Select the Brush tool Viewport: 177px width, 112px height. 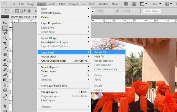[x=5, y=59]
